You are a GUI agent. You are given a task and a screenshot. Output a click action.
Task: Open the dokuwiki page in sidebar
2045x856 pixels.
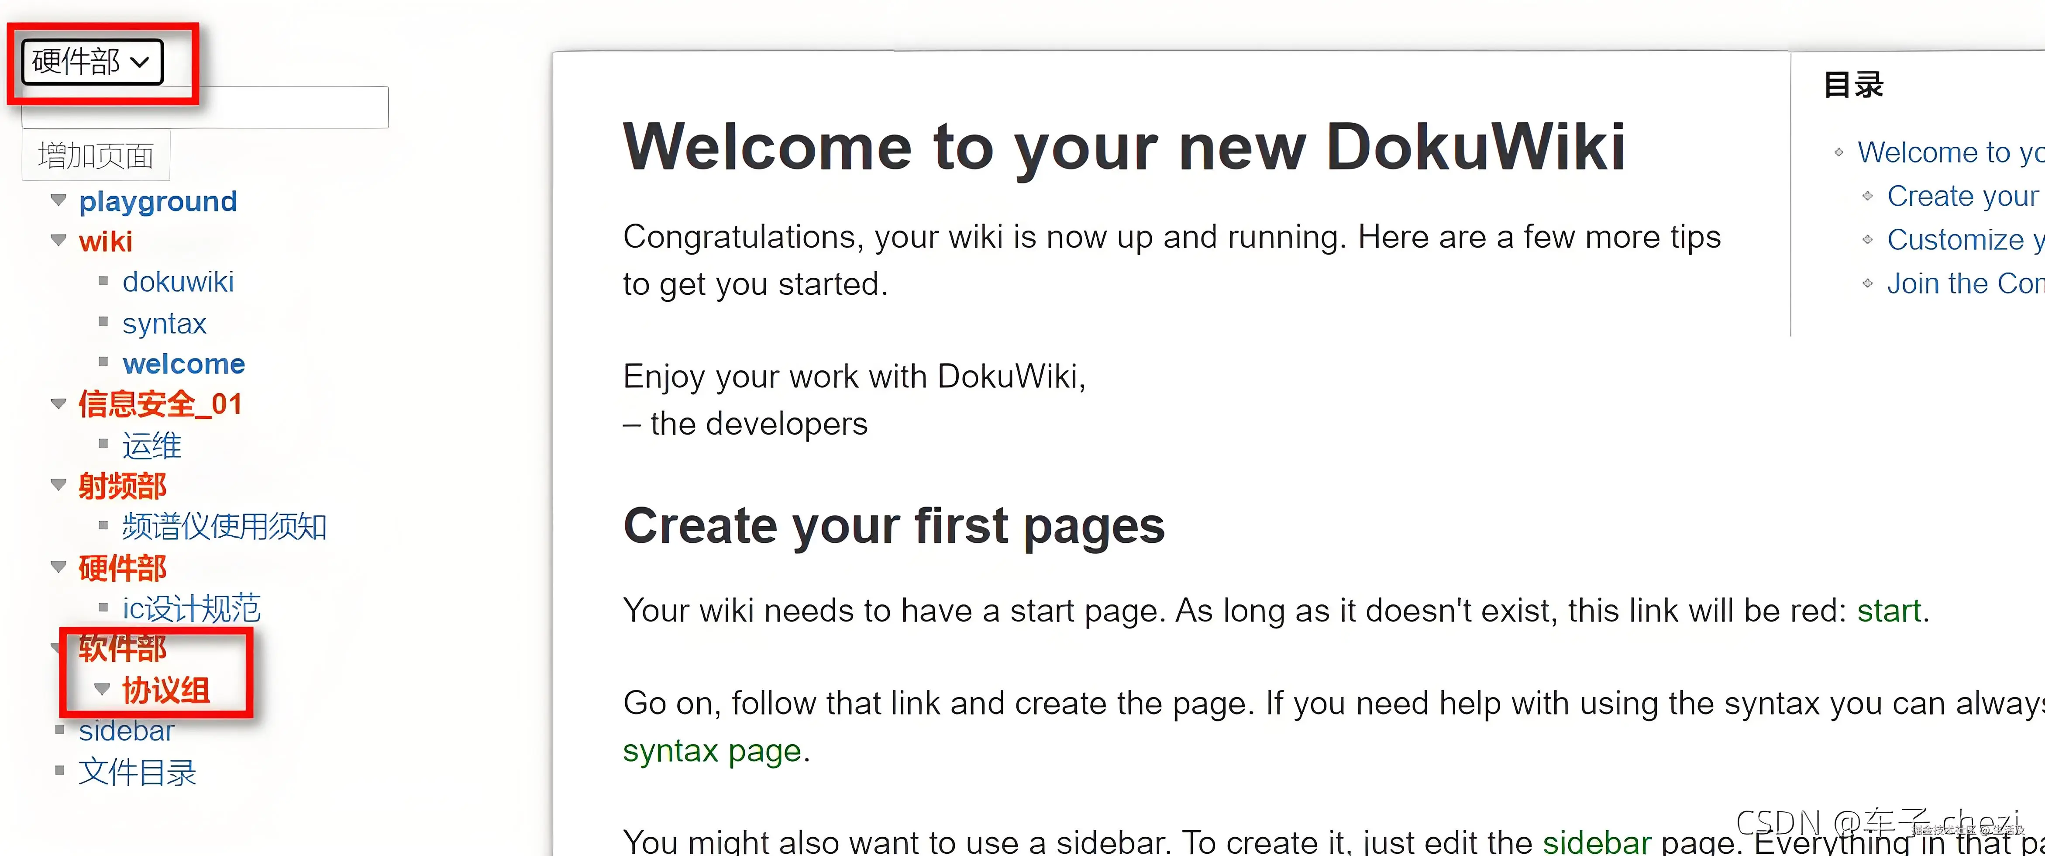tap(178, 282)
